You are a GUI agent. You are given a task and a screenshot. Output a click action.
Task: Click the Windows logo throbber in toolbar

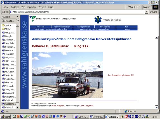pos(156,7)
